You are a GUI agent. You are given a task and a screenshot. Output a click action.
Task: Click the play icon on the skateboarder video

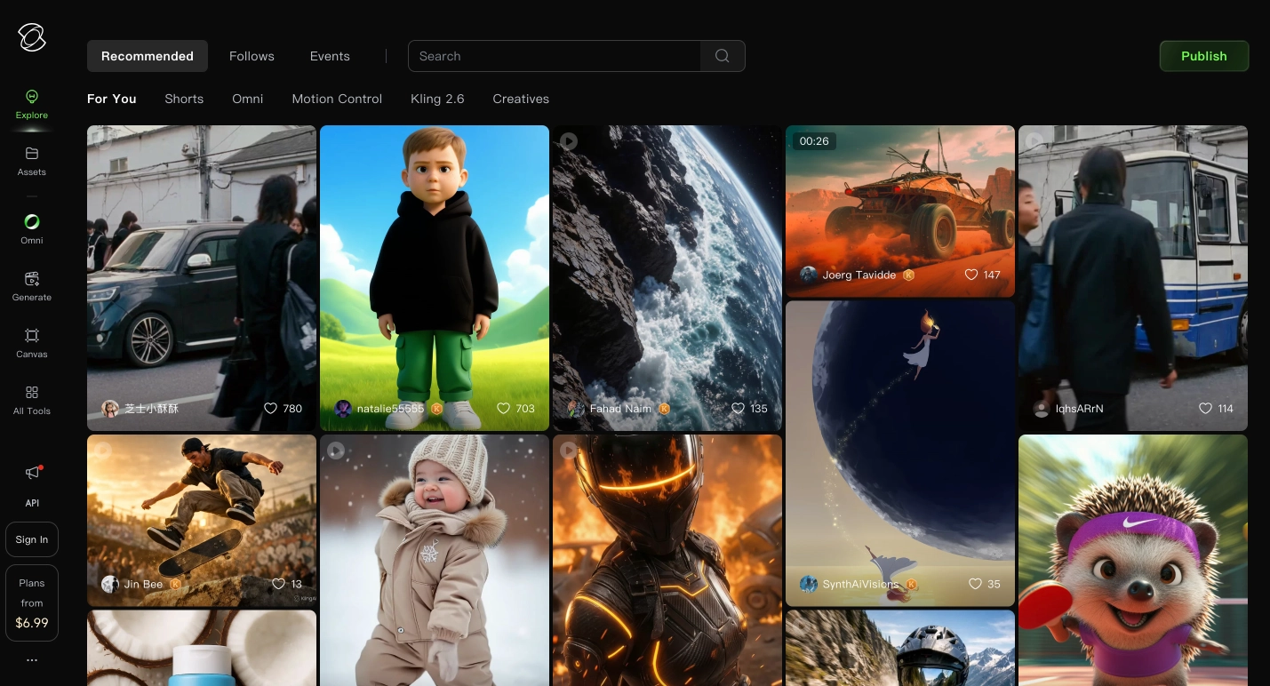pos(103,451)
